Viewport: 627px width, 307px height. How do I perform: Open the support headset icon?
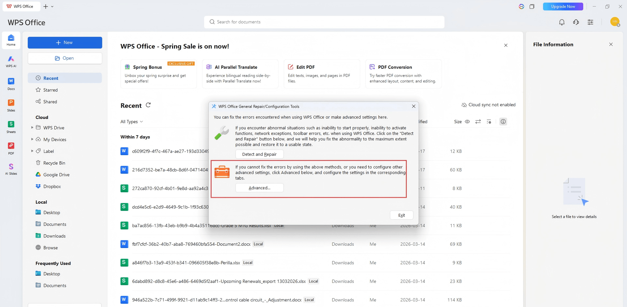pyautogui.click(x=576, y=22)
